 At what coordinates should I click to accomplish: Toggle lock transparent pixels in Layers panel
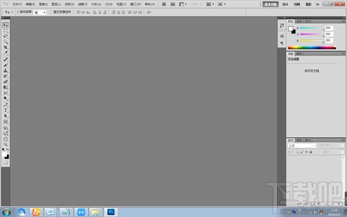[x=298, y=152]
